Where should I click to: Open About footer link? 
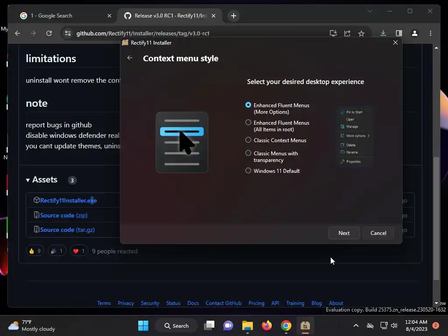pyautogui.click(x=336, y=303)
